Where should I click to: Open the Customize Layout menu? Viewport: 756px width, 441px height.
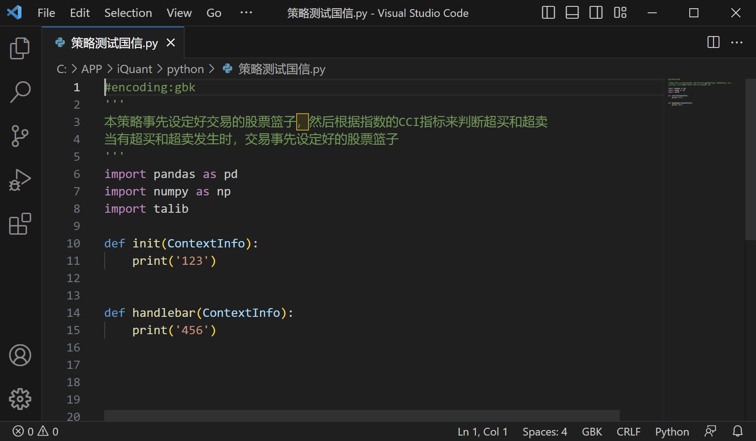pyautogui.click(x=620, y=13)
